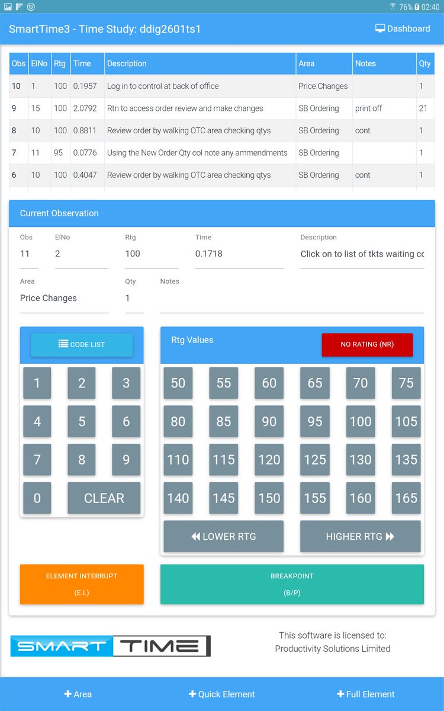Open the Code List button
This screenshot has width=444, height=711.
[x=82, y=344]
